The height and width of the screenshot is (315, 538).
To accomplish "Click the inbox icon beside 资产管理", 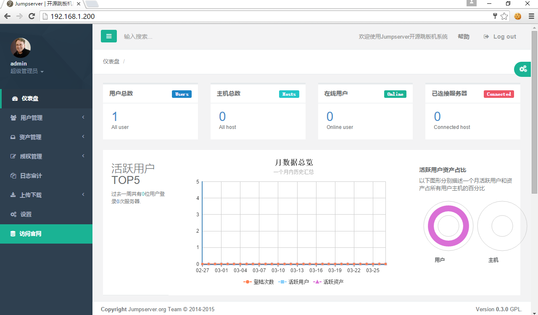I will (13, 137).
